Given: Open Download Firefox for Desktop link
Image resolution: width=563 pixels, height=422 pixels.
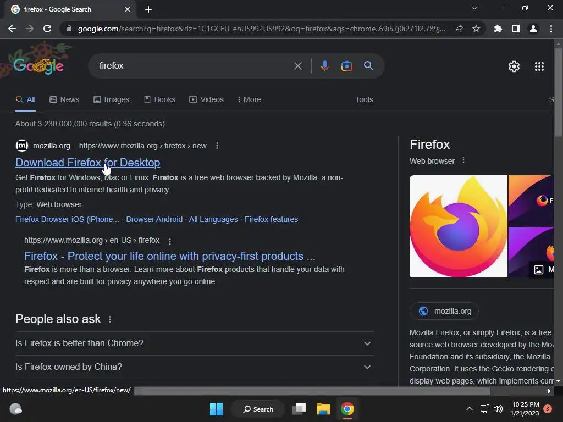Looking at the screenshot, I should [87, 163].
